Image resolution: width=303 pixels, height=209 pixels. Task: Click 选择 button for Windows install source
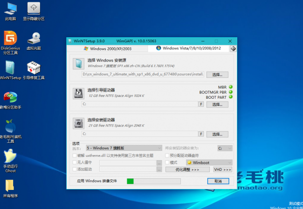pyautogui.click(x=217, y=74)
